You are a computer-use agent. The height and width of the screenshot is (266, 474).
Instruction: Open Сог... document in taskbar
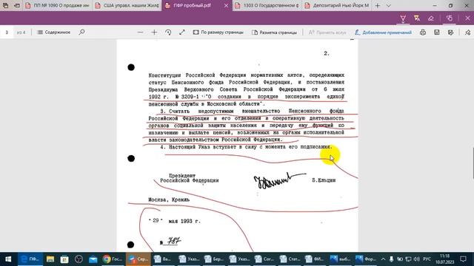point(264,259)
